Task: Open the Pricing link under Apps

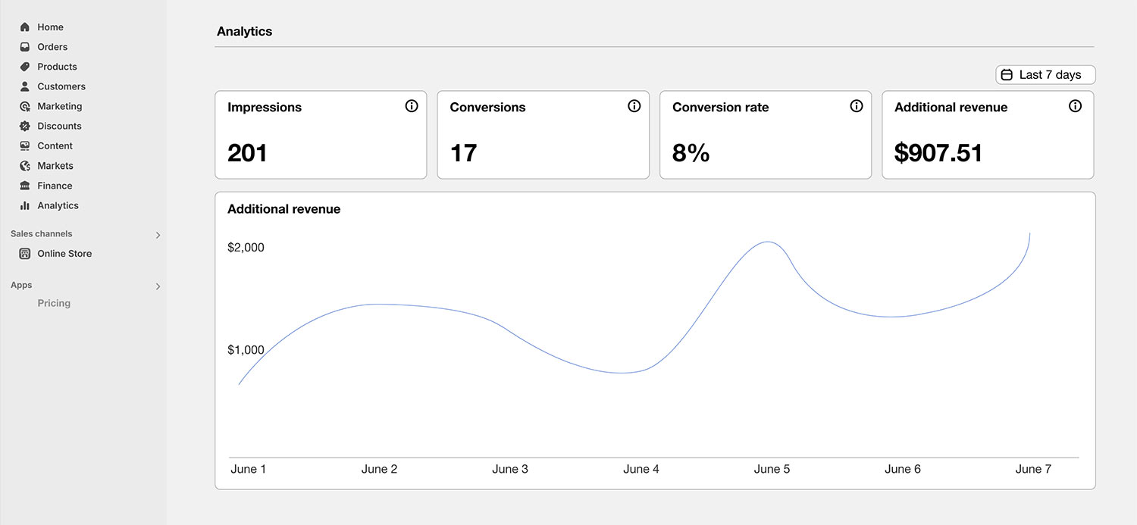Action: point(54,303)
